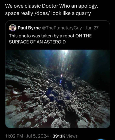Click the Jul 5, 2024 date
This screenshot has width=115, height=140.
click(x=38, y=136)
